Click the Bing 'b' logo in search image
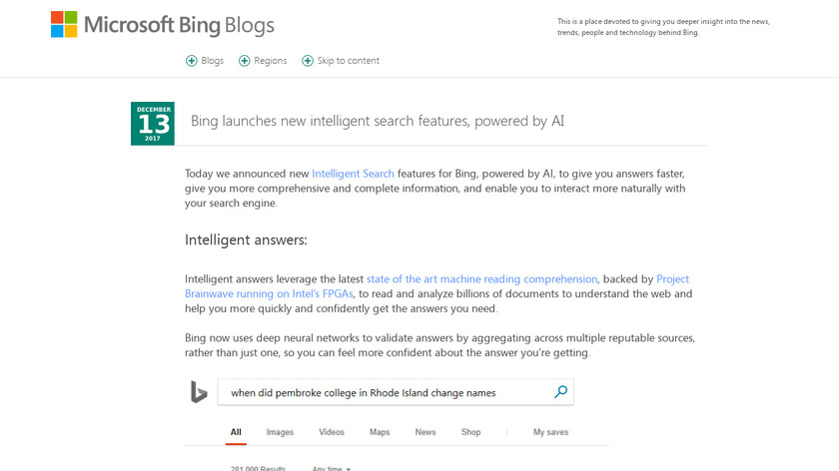The image size is (839, 471). pyautogui.click(x=199, y=392)
